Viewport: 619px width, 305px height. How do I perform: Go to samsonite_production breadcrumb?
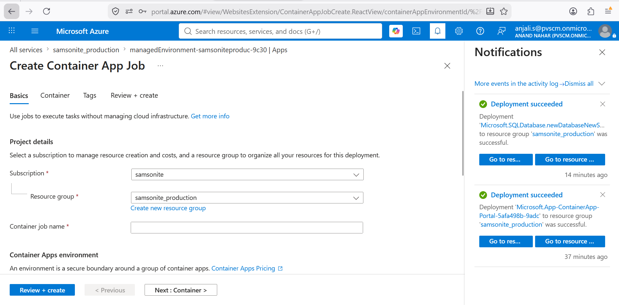pyautogui.click(x=86, y=50)
